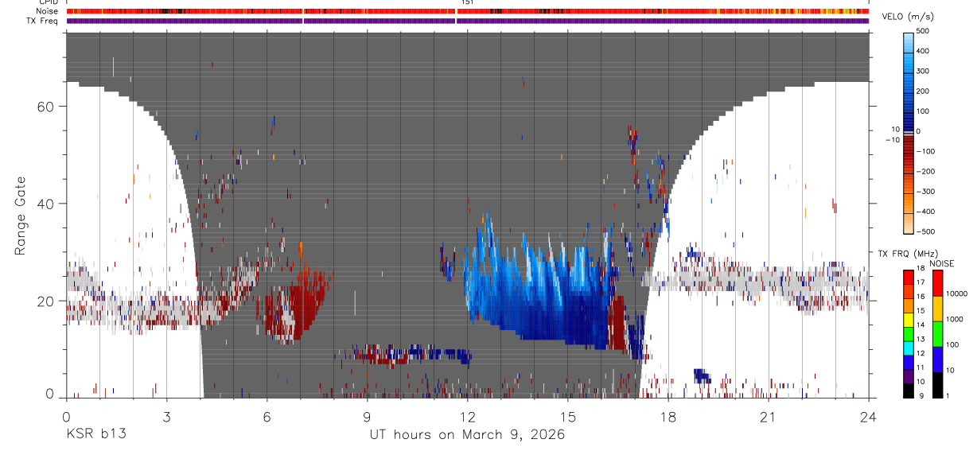The image size is (977, 451).
Task: Pick the green swatch in NOISE legend
Action: (x=937, y=334)
